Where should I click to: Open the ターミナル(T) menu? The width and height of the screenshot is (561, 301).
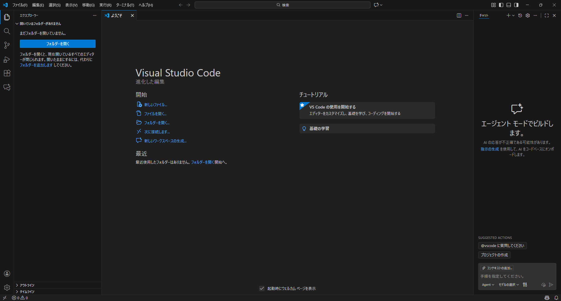tap(125, 5)
